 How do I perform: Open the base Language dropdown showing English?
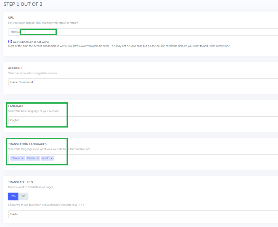[143, 120]
